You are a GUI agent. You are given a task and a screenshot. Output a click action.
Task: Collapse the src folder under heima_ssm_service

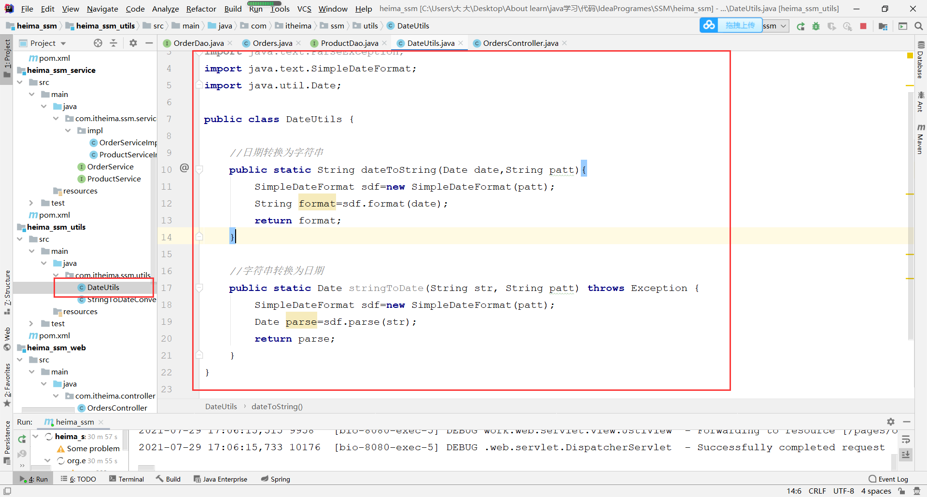20,83
